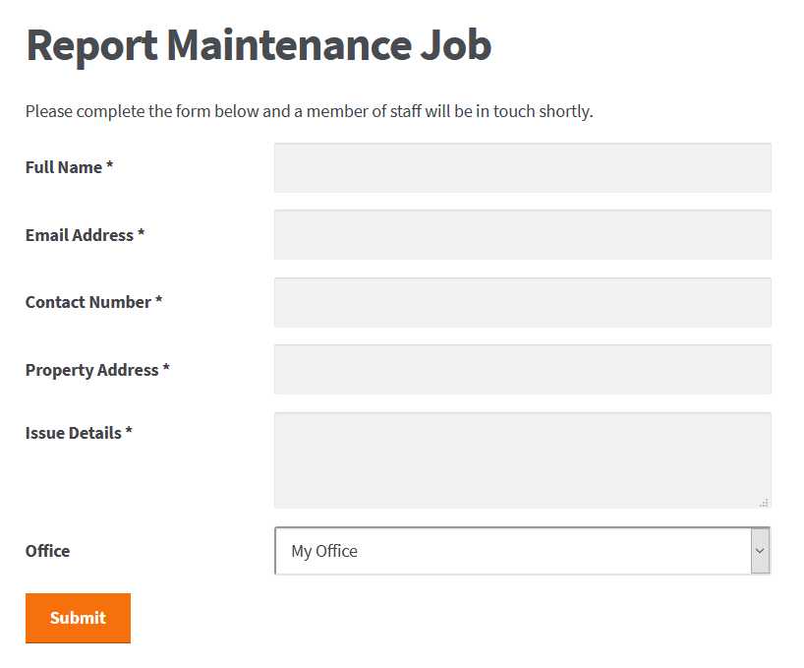Click the form instructions paragraph text
This screenshot has height=668, width=804.
coord(310,111)
